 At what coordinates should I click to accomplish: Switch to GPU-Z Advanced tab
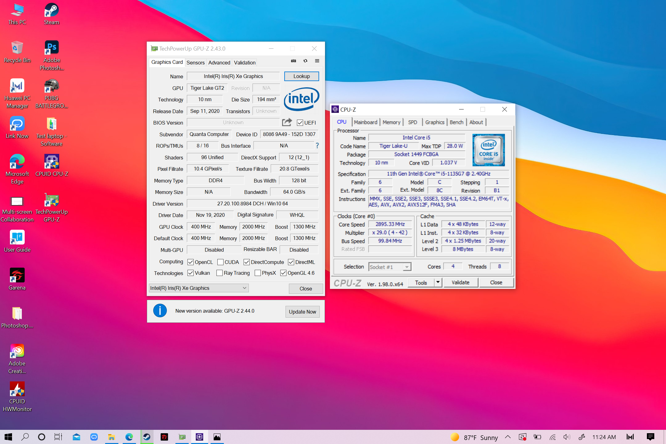pyautogui.click(x=219, y=63)
